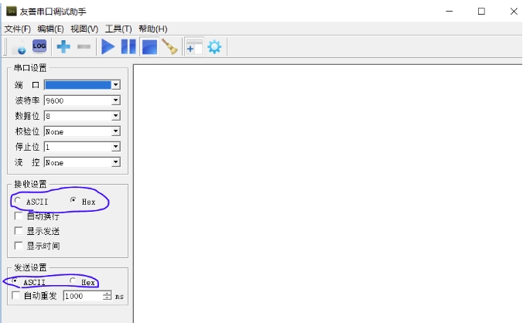530x323 pixels.
Task: Clear the receive area with broom icon
Action: click(169, 46)
